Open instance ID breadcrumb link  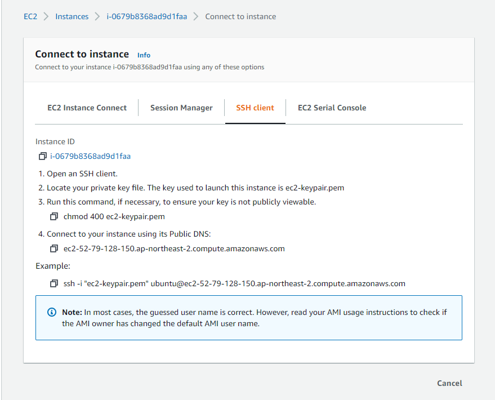coord(146,16)
